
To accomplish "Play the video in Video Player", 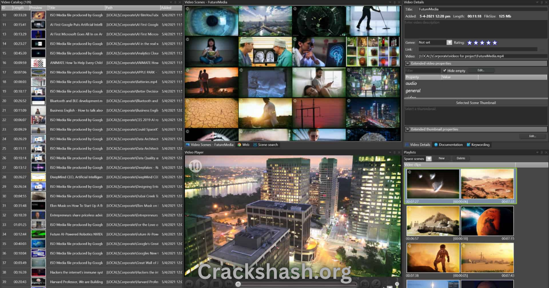I will (x=203, y=283).
